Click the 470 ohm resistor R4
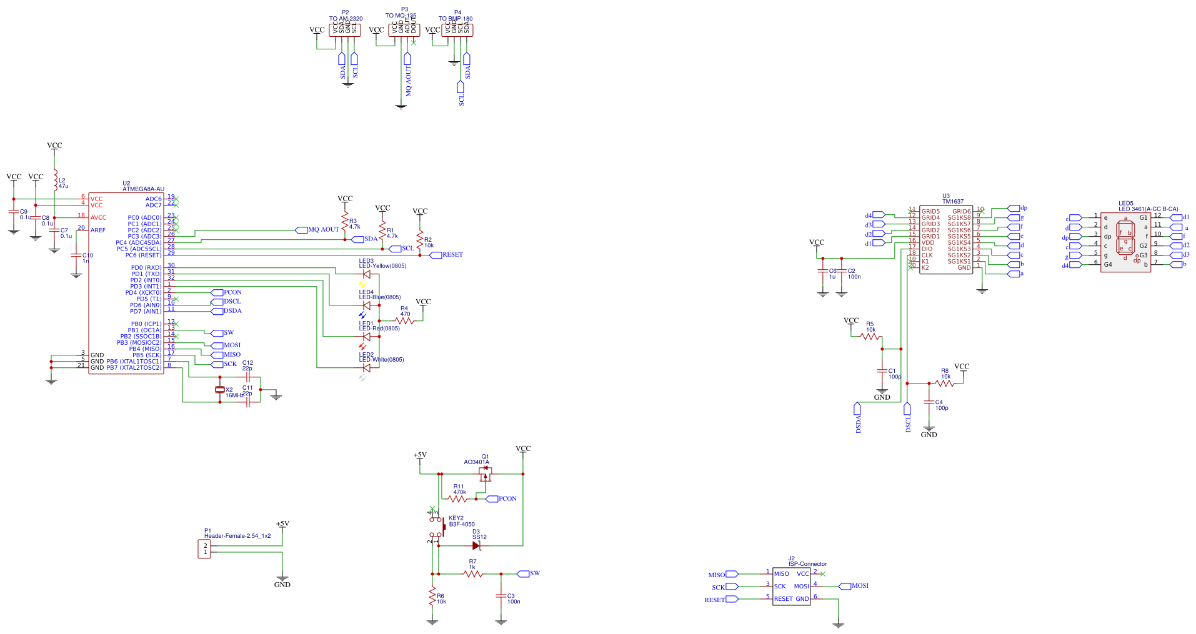 [x=404, y=321]
